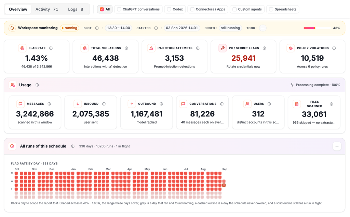The image size is (350, 217).
Task: Enable the Custom agents filter
Action: point(234,9)
